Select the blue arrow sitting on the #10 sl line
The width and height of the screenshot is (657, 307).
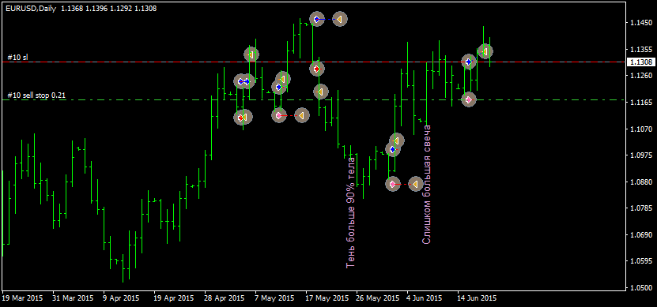(469, 62)
